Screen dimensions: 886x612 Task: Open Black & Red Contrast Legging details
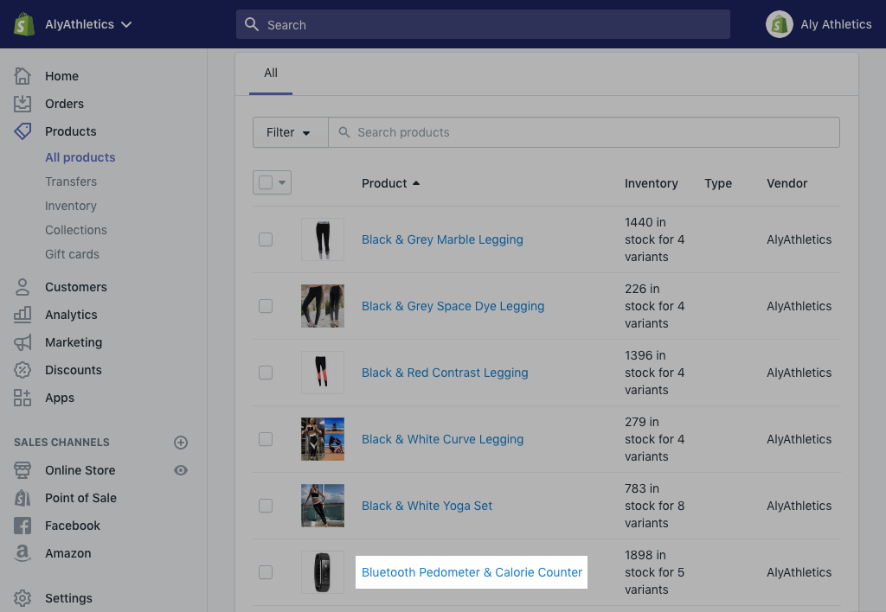pyautogui.click(x=445, y=373)
